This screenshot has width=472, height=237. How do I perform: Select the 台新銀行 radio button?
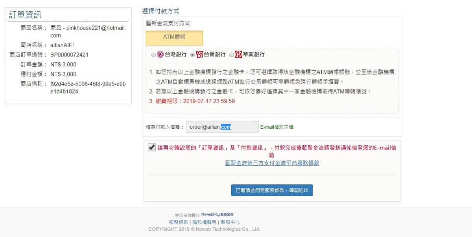[x=192, y=55]
